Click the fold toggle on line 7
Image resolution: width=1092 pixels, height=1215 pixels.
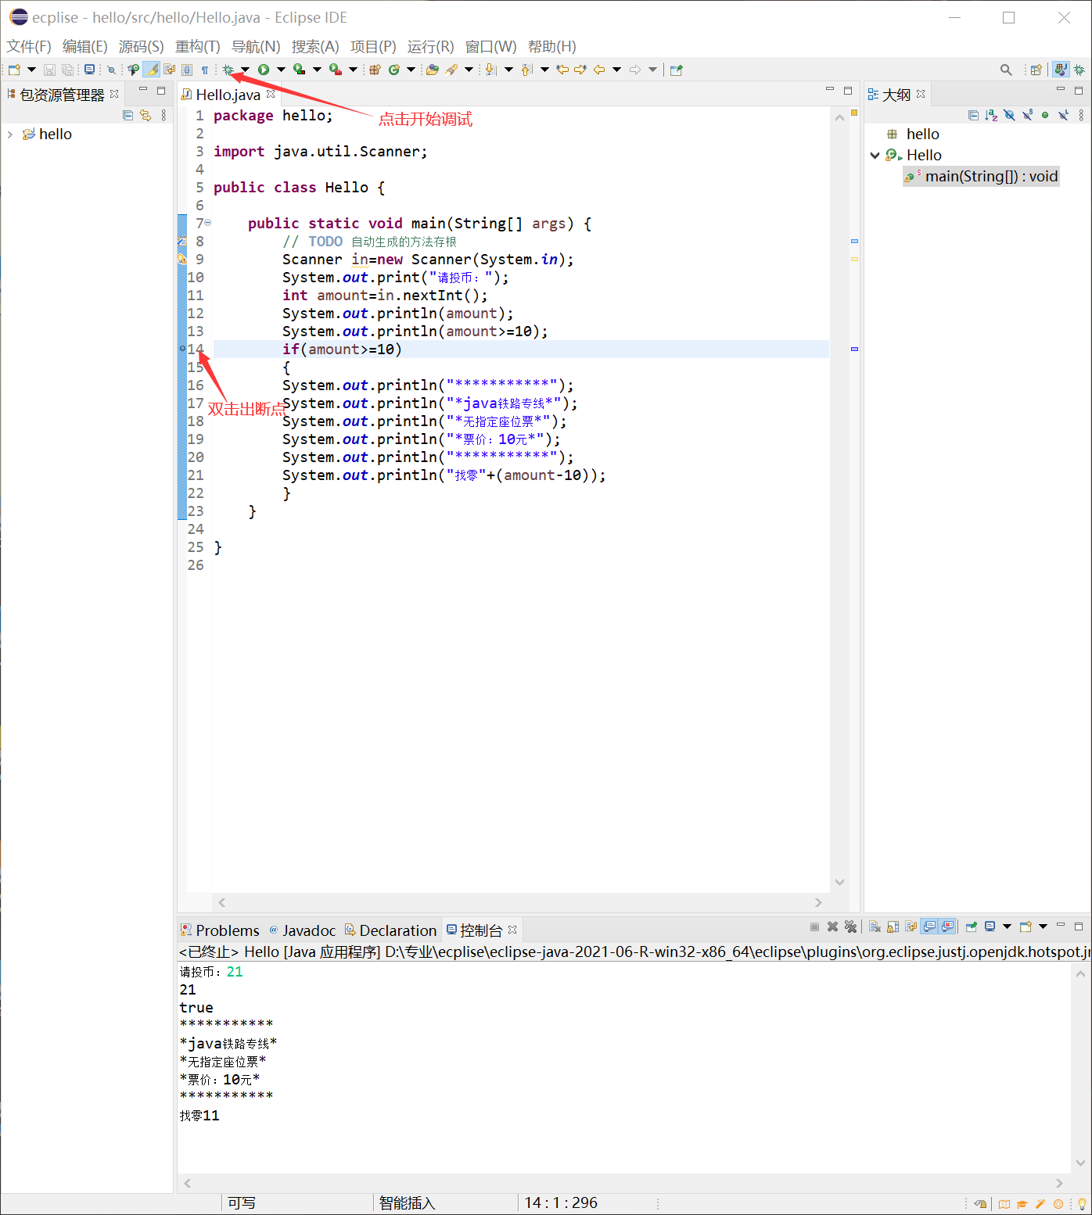[207, 223]
